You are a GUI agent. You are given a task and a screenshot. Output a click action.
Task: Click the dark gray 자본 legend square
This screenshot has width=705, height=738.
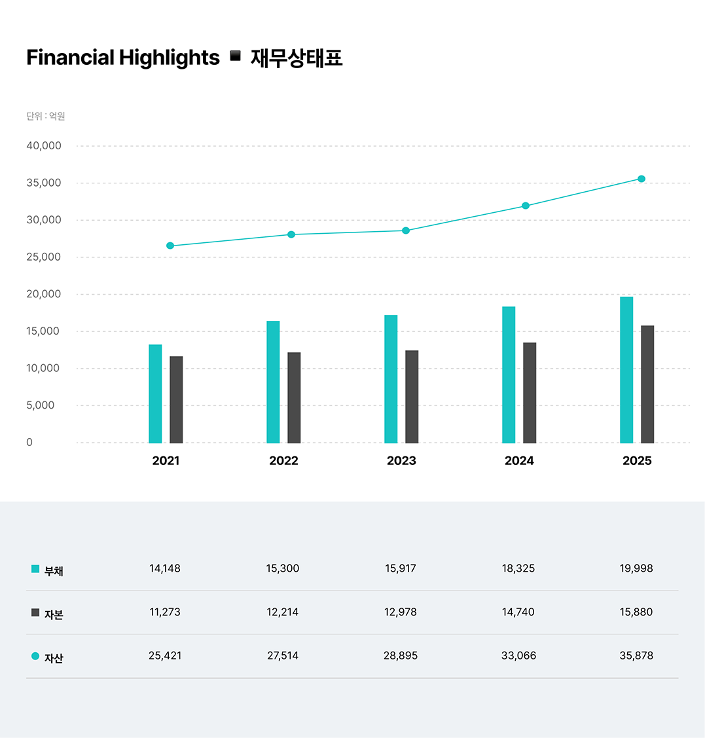[x=35, y=612]
